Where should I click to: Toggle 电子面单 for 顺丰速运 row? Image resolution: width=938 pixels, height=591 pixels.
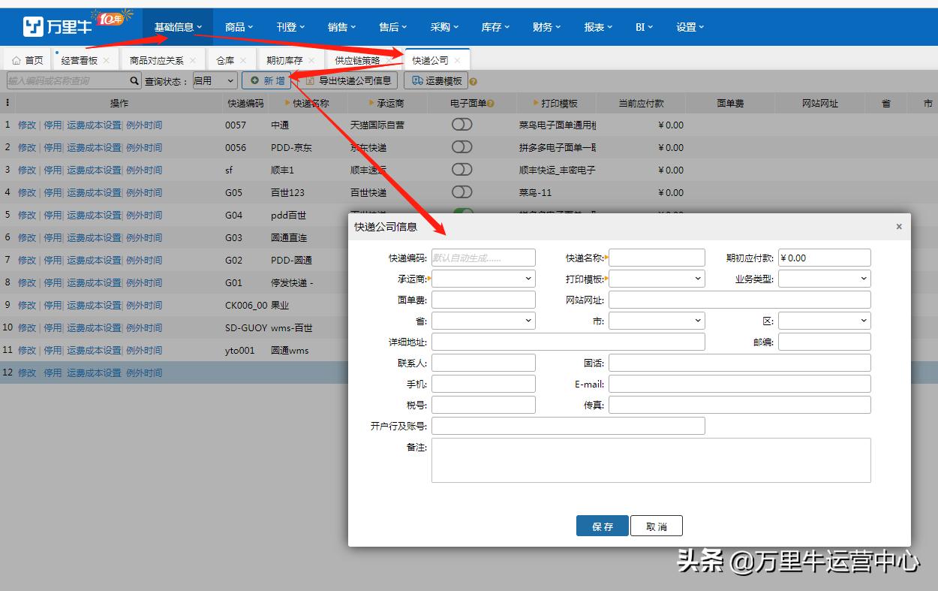click(x=461, y=170)
